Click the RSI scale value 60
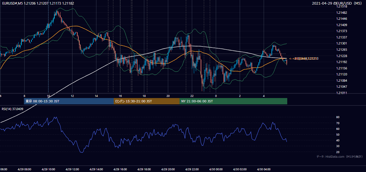This screenshot has height=172, width=366. click(x=338, y=129)
